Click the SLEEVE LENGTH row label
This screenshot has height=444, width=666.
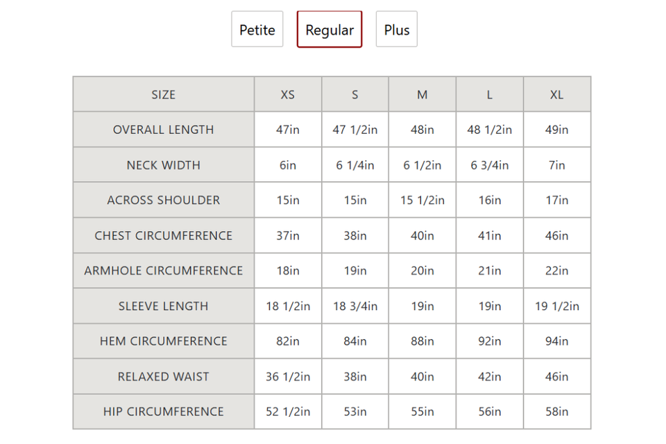[x=164, y=306]
